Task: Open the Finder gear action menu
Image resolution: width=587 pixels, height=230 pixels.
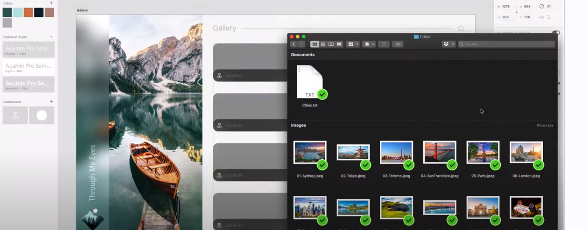Action: (x=369, y=44)
